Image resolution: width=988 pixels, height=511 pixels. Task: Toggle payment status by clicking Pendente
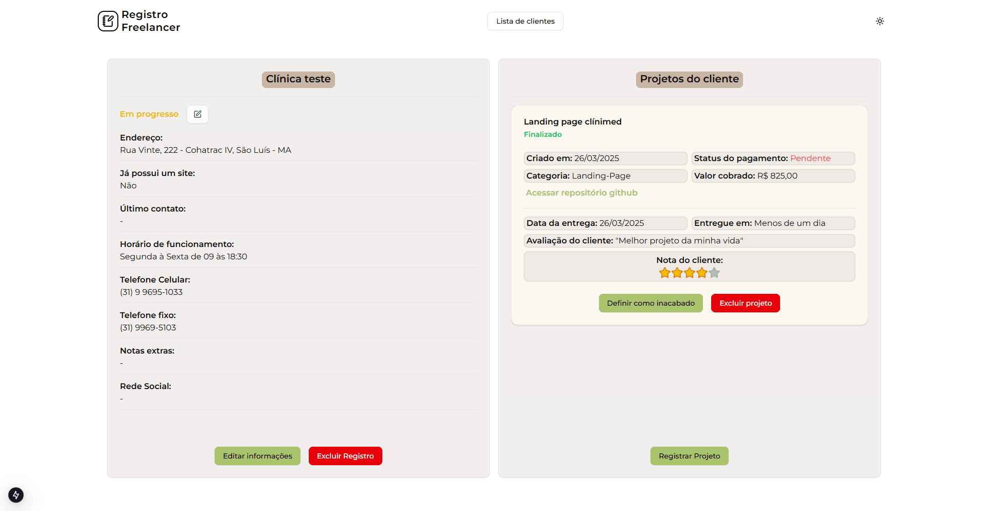click(810, 158)
